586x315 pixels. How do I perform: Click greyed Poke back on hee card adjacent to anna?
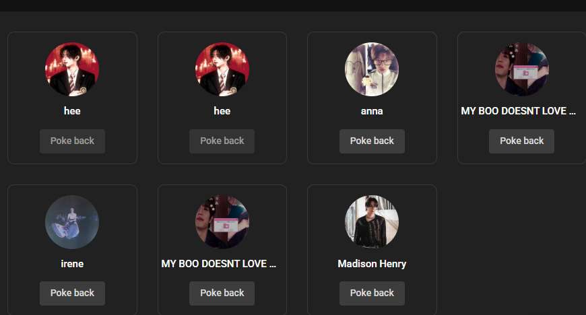[x=222, y=141]
